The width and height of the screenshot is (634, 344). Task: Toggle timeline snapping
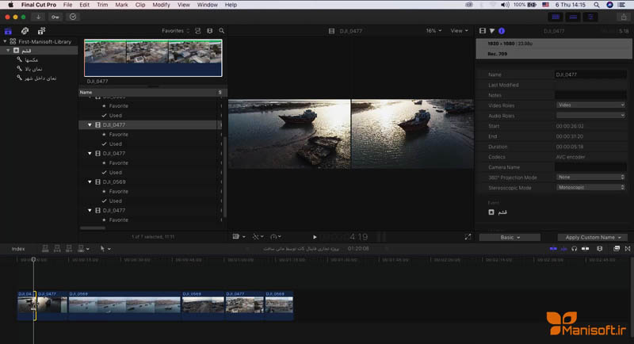tap(585, 249)
